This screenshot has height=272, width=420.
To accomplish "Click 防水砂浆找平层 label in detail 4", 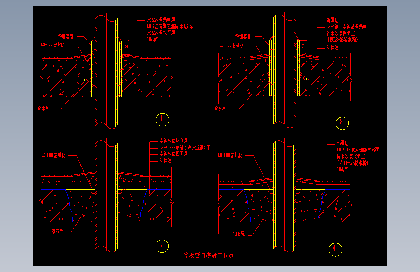I will 351,156.
